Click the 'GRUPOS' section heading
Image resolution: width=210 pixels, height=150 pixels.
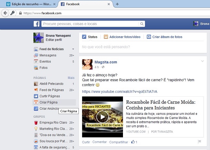39,117
